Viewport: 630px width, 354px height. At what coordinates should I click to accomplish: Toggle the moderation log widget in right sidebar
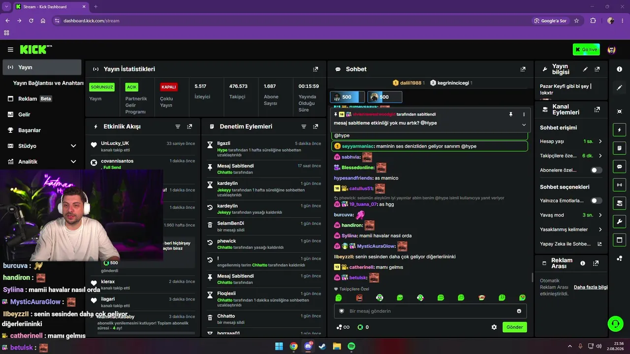619,148
